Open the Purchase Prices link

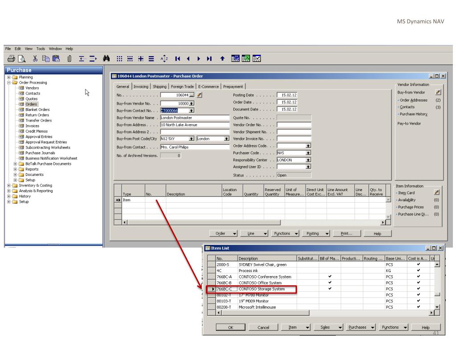(x=411, y=207)
